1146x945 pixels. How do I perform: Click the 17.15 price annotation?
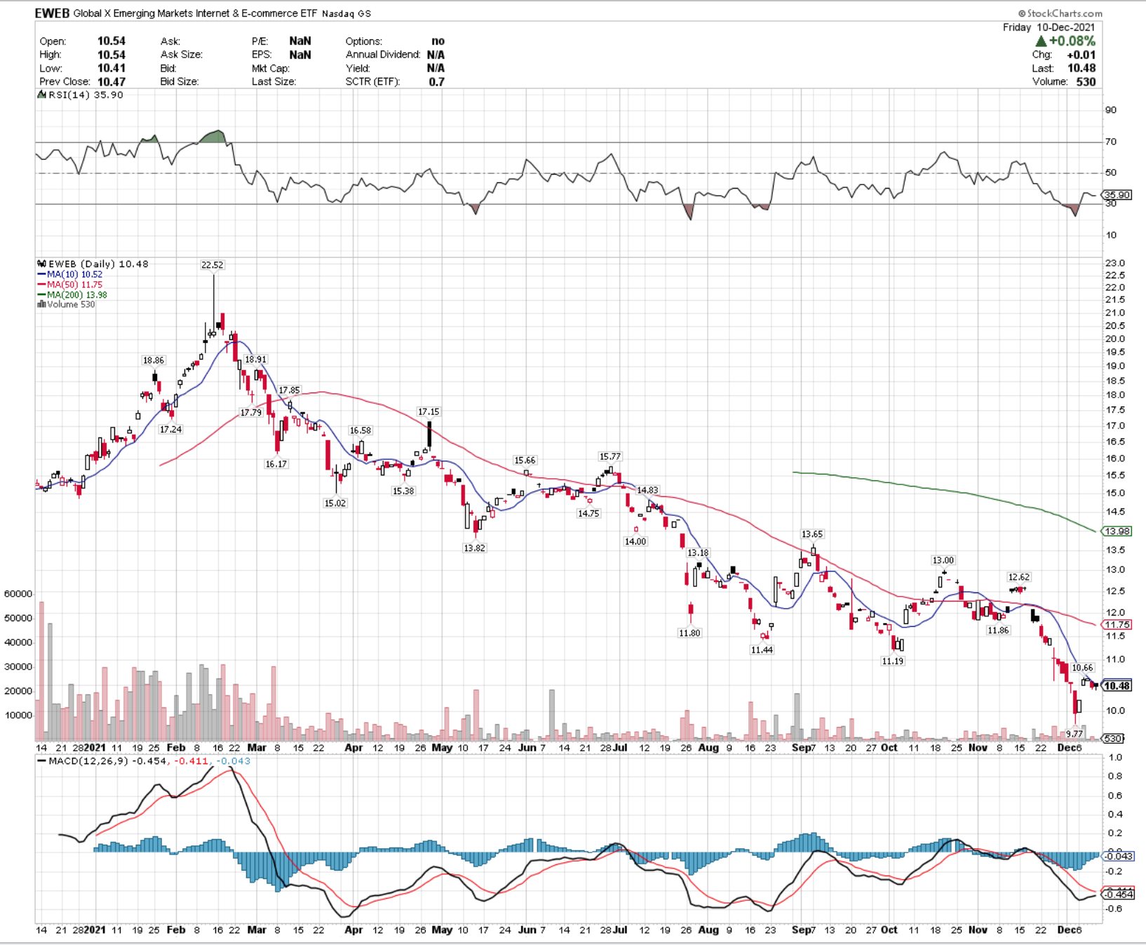(x=429, y=412)
